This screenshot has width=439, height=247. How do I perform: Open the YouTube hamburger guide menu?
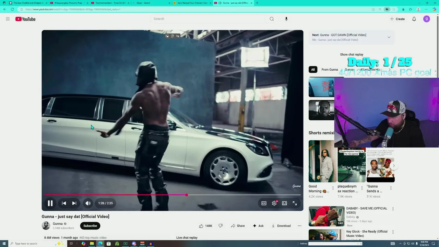coord(8,19)
